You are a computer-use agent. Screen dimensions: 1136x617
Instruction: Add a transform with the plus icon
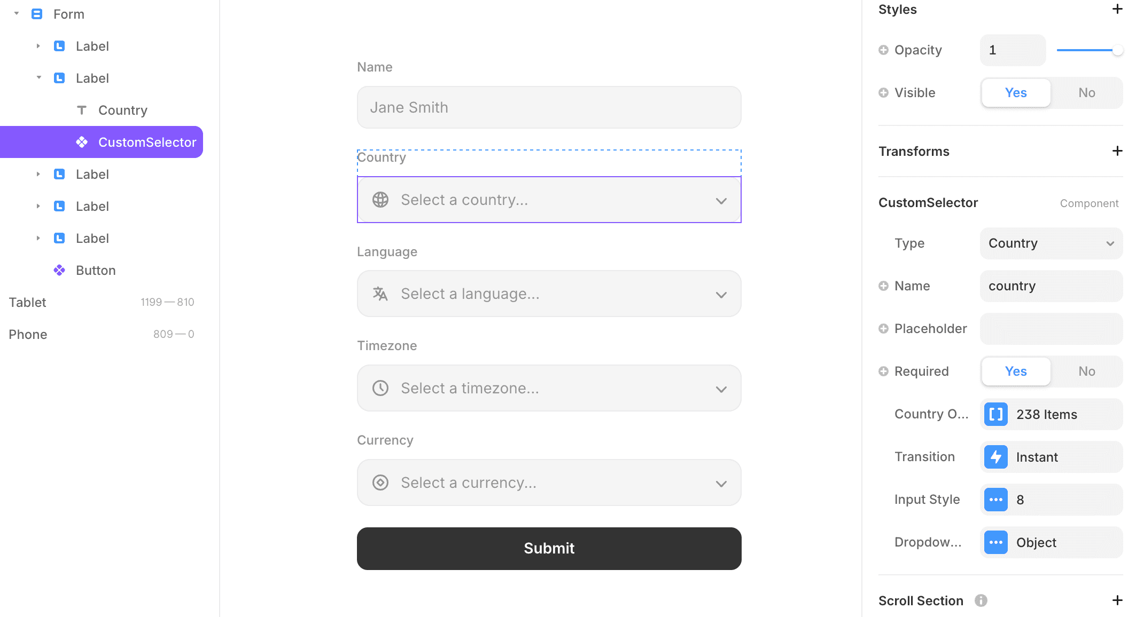[x=1117, y=151]
